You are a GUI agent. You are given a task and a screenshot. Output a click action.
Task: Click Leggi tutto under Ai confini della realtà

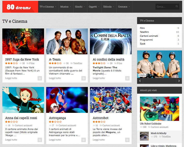click(98, 78)
